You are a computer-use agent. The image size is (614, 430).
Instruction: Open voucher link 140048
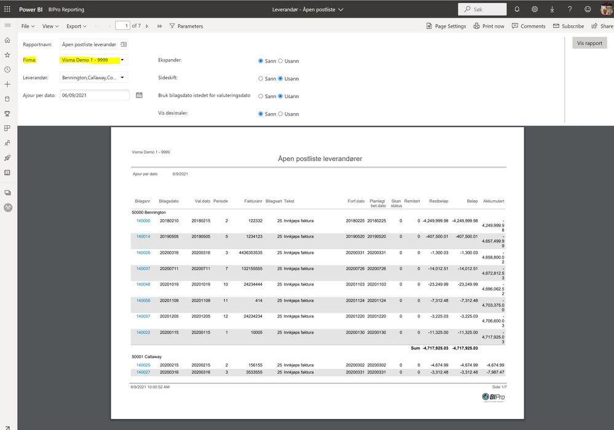[x=143, y=284]
